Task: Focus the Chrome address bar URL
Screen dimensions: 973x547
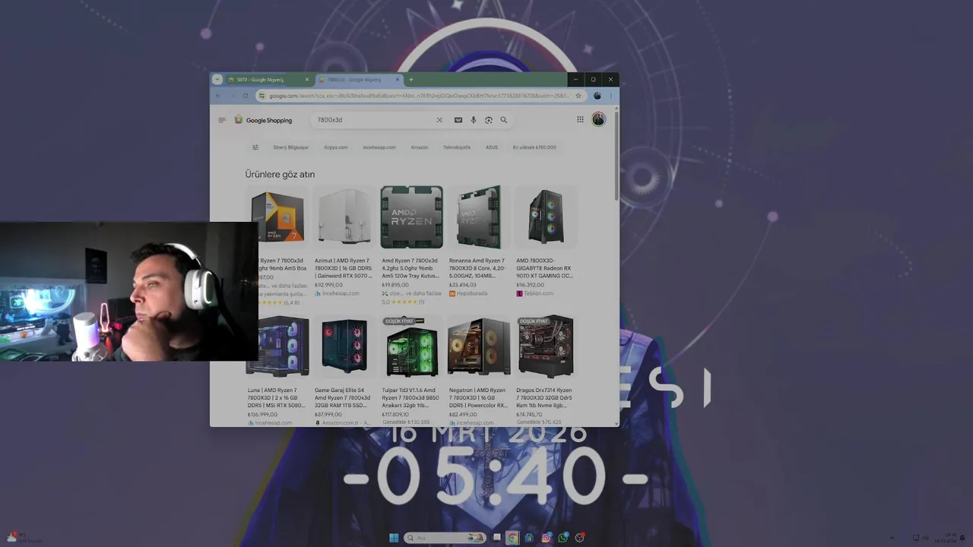Action: [418, 96]
